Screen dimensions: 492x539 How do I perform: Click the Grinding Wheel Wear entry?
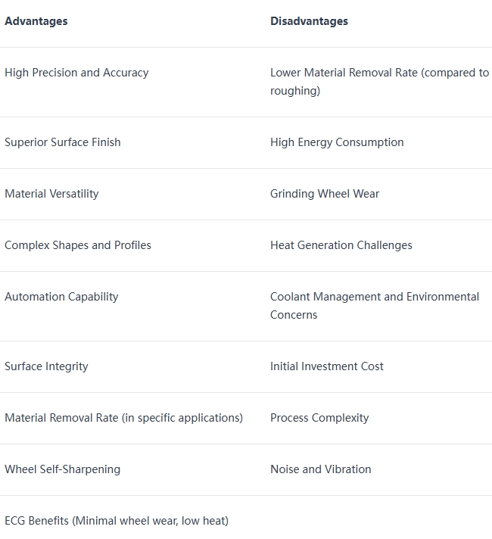(325, 194)
